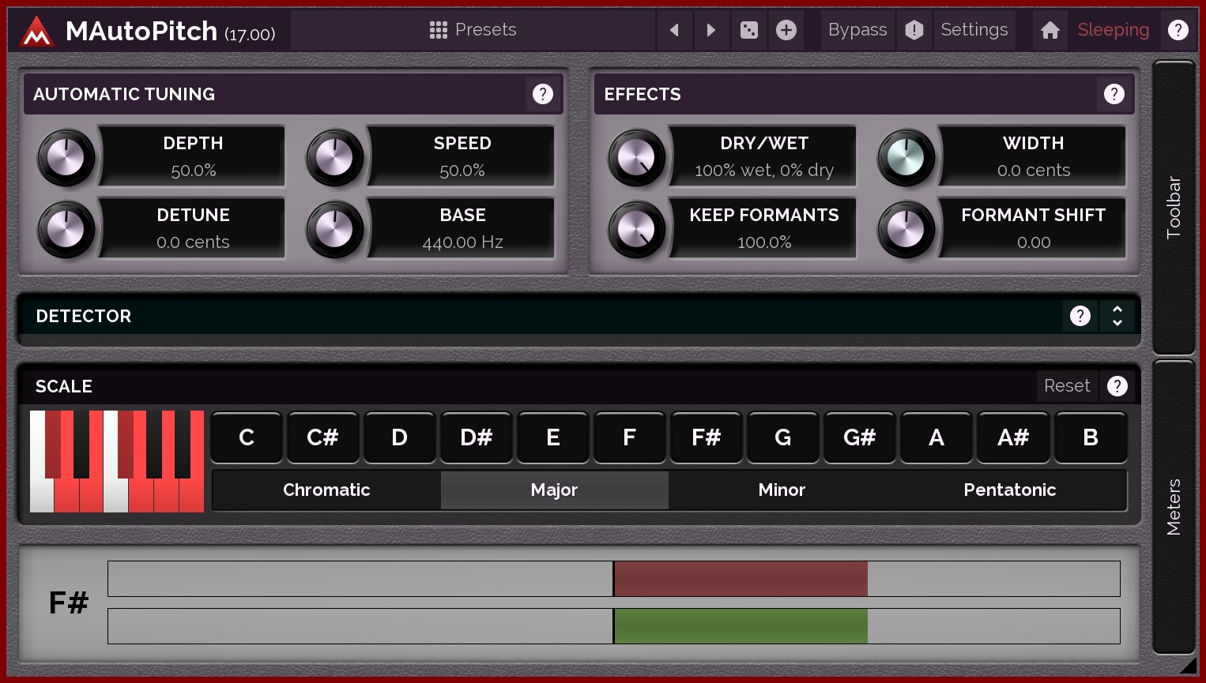The width and height of the screenshot is (1206, 683).
Task: Click the random preset dice icon
Action: [748, 30]
